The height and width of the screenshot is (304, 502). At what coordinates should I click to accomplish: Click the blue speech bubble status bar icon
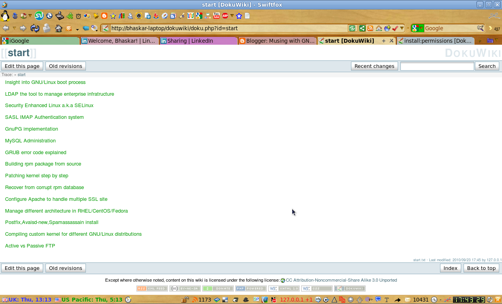click(x=378, y=299)
